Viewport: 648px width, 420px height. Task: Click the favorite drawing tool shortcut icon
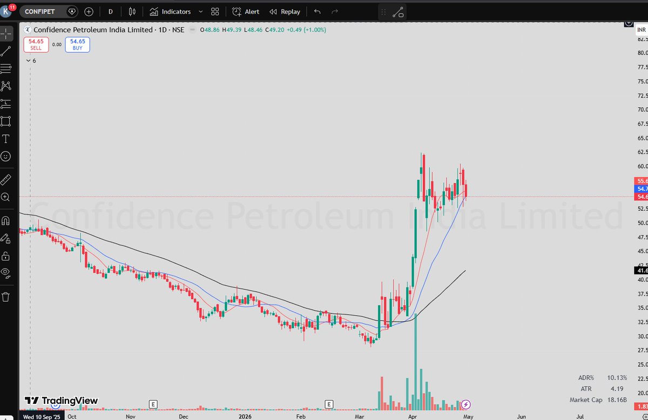coord(399,12)
